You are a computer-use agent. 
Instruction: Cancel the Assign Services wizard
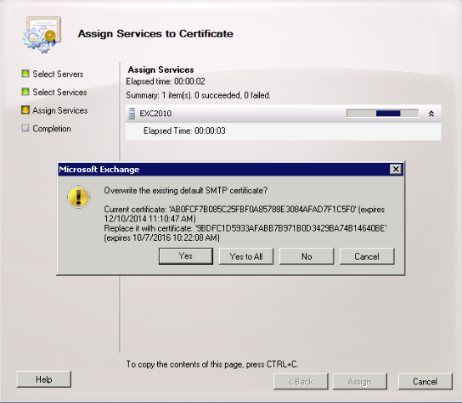(425, 382)
